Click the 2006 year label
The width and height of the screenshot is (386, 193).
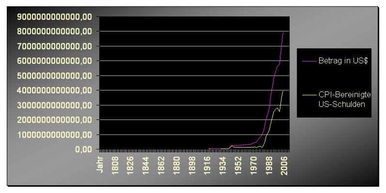click(284, 165)
